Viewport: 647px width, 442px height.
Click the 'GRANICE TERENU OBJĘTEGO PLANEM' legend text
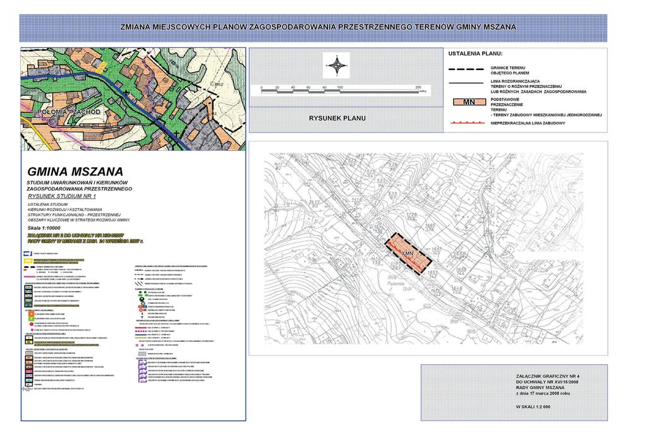pos(510,71)
